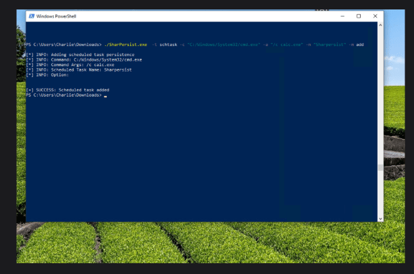Click the "INFO: Option:" output line
The height and width of the screenshot is (274, 414).
53,74
